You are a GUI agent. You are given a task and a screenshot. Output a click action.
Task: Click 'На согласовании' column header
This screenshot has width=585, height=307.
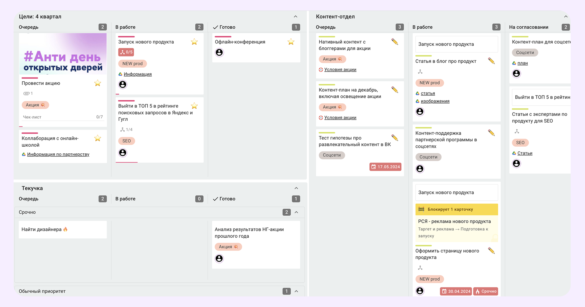(529, 27)
